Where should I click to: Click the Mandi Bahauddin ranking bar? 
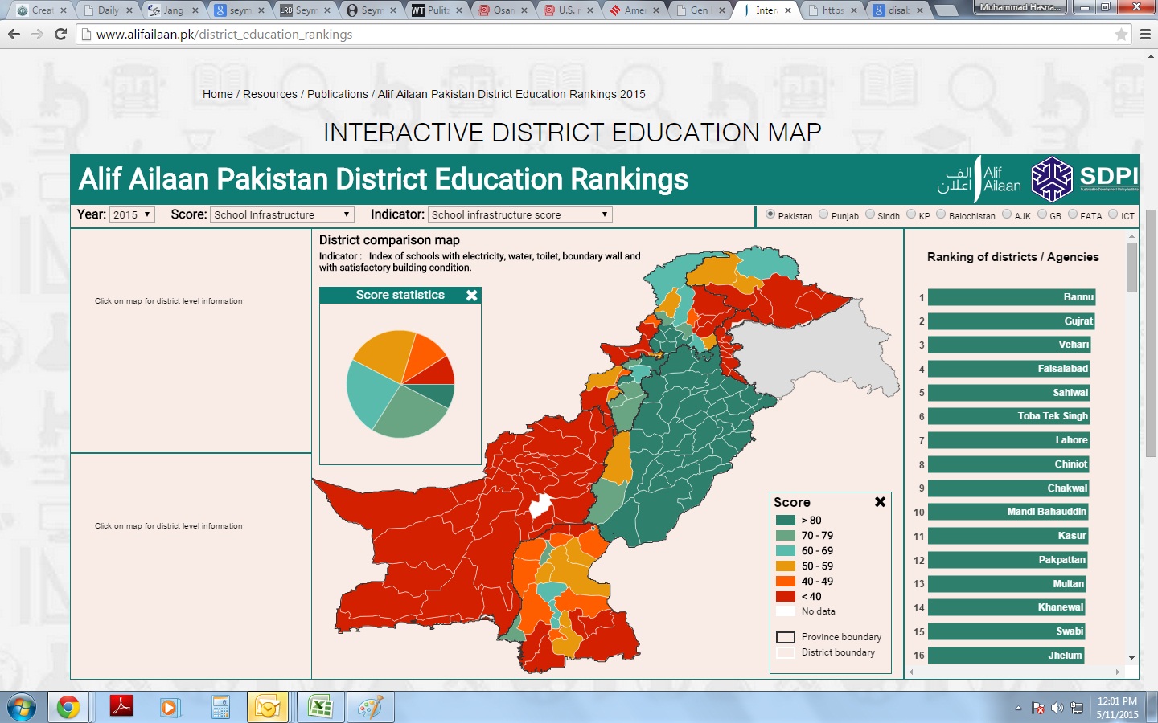pyautogui.click(x=1008, y=512)
